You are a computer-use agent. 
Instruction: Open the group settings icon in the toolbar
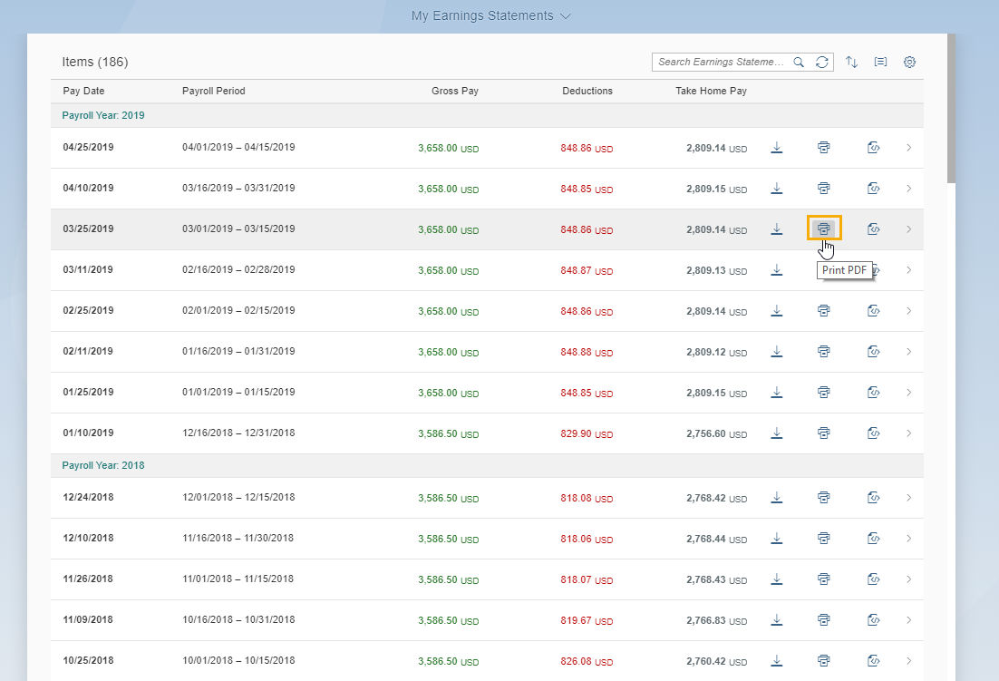(880, 63)
